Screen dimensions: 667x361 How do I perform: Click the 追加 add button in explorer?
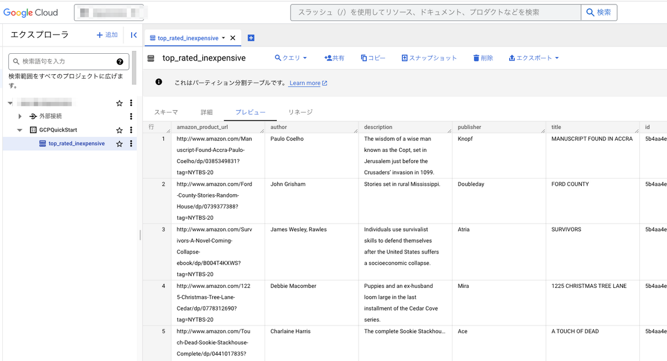(x=107, y=35)
